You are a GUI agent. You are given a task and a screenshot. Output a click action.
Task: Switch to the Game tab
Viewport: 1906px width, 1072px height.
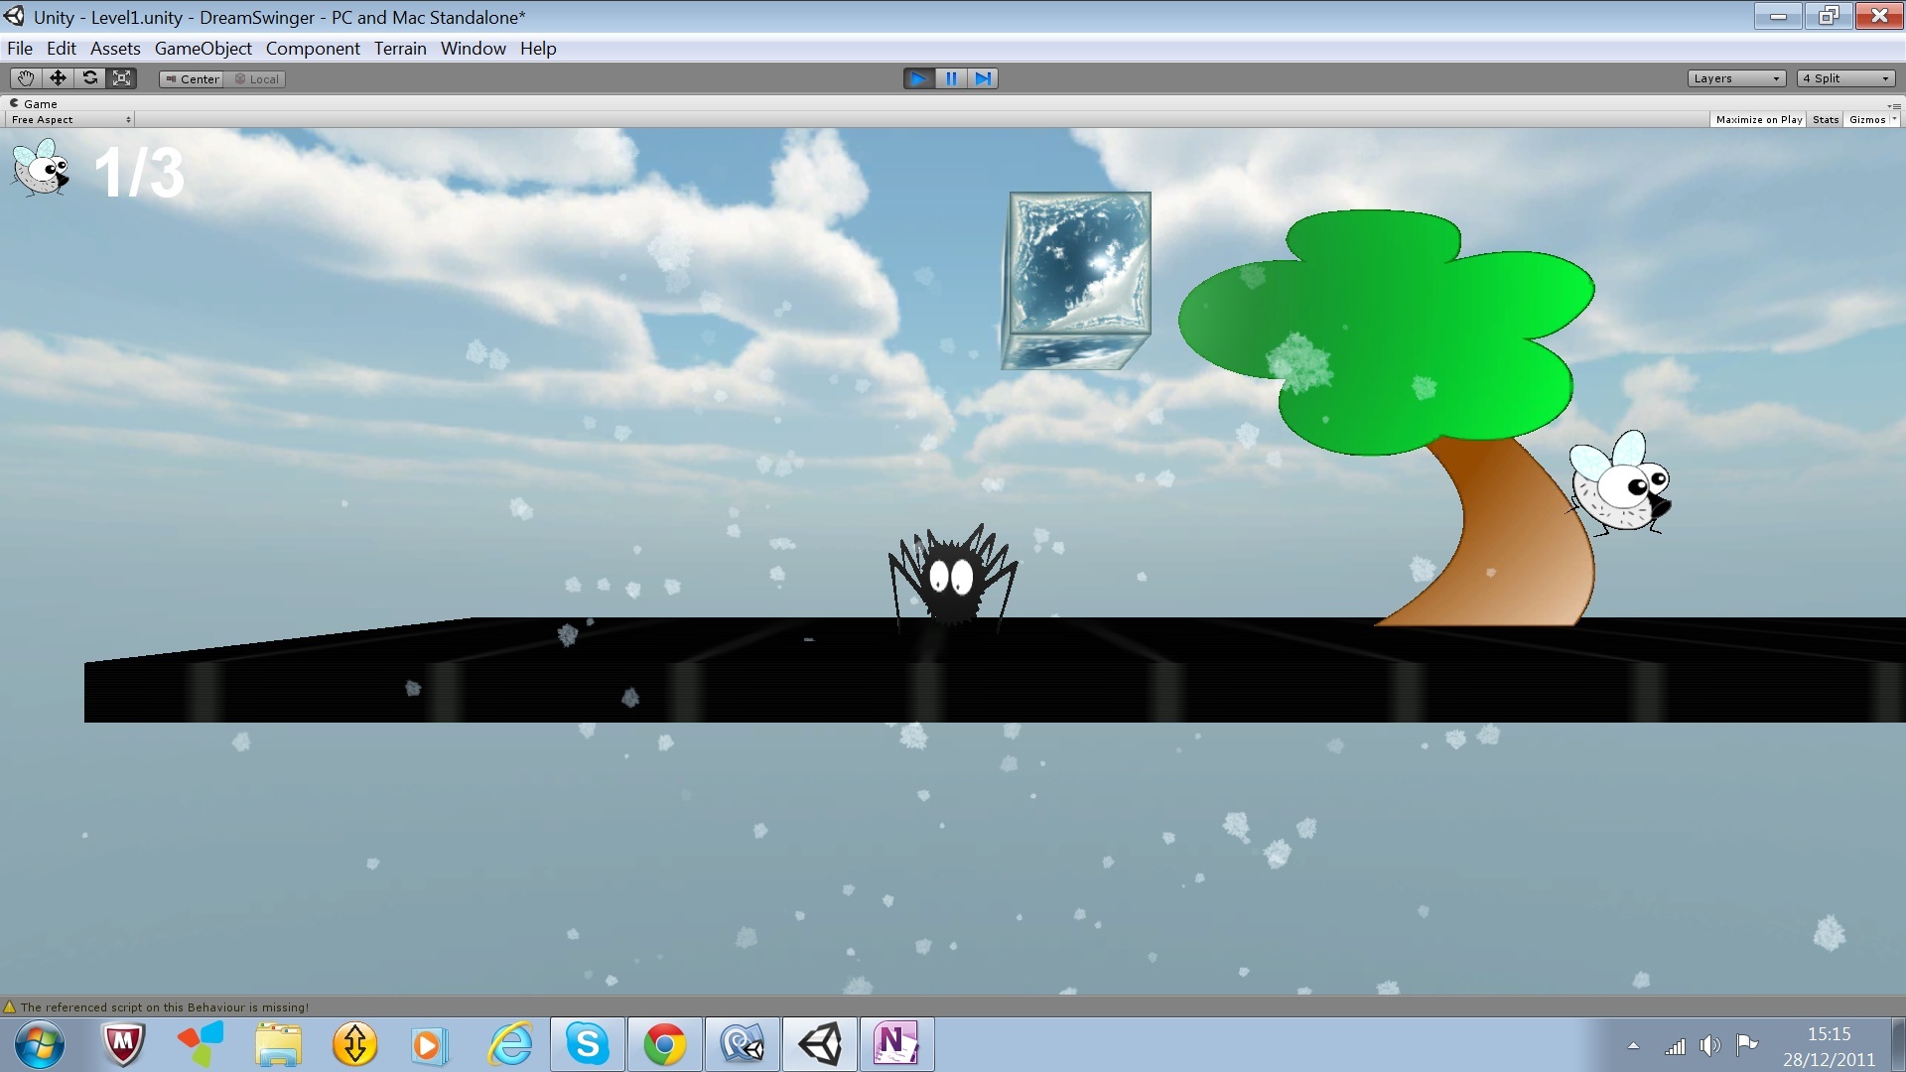tap(34, 103)
